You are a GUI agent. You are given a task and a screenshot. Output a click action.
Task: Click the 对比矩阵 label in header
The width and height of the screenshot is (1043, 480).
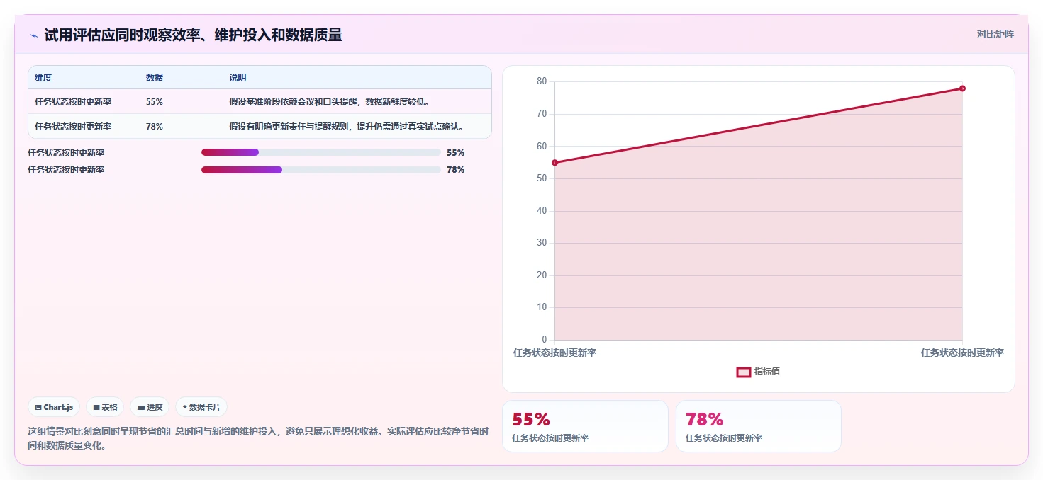click(995, 34)
